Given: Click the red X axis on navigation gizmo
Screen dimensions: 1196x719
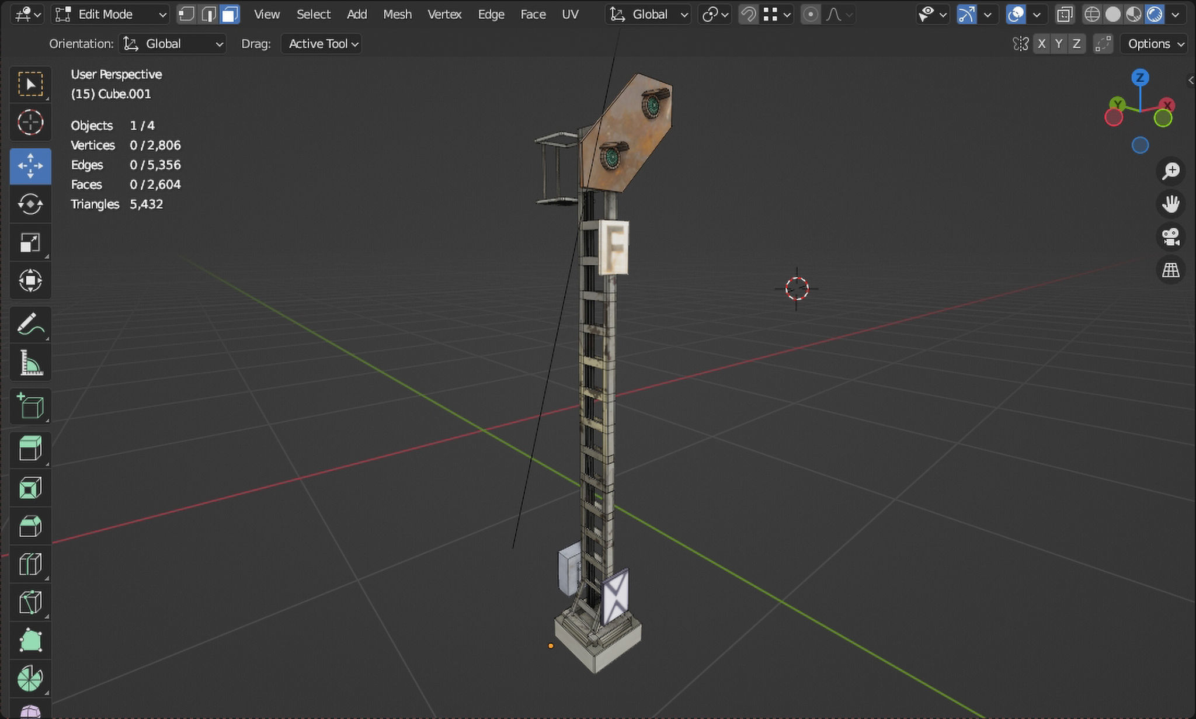Looking at the screenshot, I should [1167, 105].
